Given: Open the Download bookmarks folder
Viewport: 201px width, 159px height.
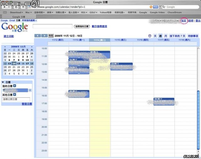Looking at the screenshot, I should coord(16,13).
